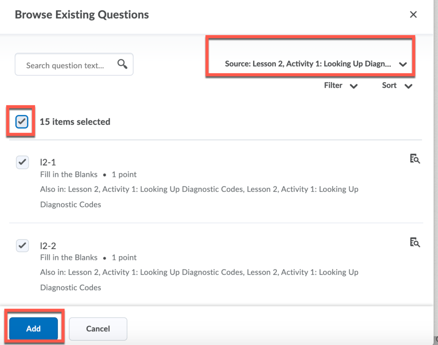Click the Add button
This screenshot has width=438, height=345.
click(x=33, y=328)
